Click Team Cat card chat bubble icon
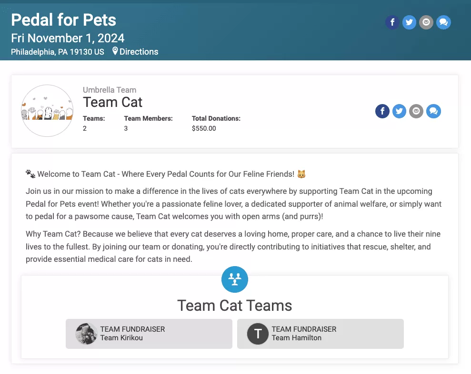Image resolution: width=471 pixels, height=374 pixels. pyautogui.click(x=433, y=111)
